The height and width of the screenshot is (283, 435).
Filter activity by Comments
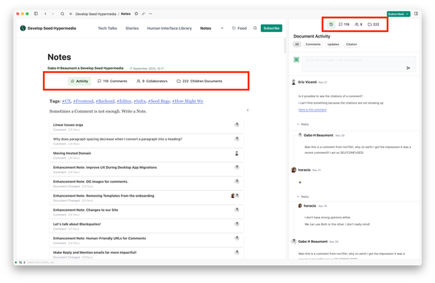[313, 44]
